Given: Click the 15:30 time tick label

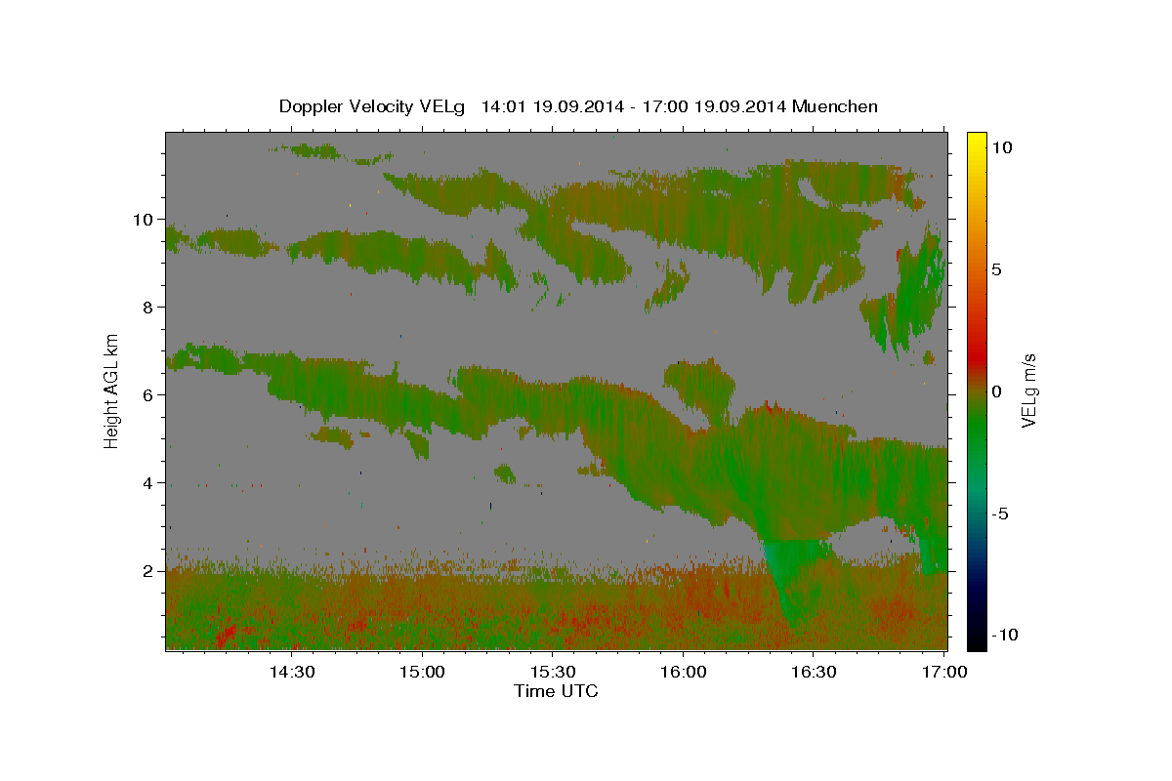Looking at the screenshot, I should click(553, 673).
